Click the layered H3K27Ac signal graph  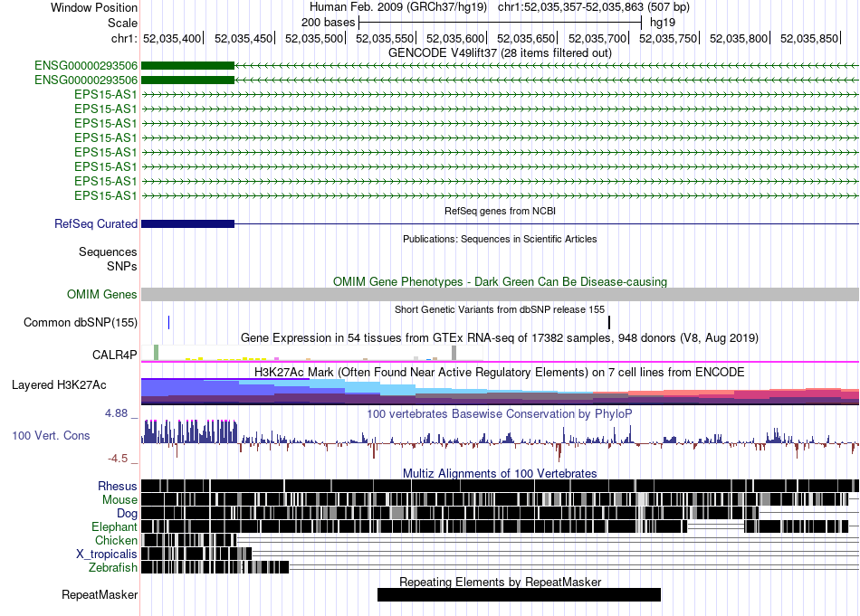pos(500,392)
